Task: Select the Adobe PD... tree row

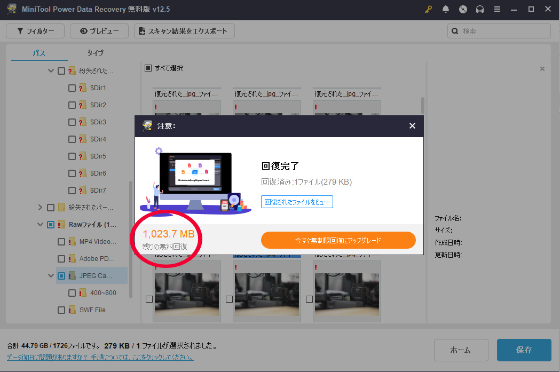Action: [x=92, y=258]
